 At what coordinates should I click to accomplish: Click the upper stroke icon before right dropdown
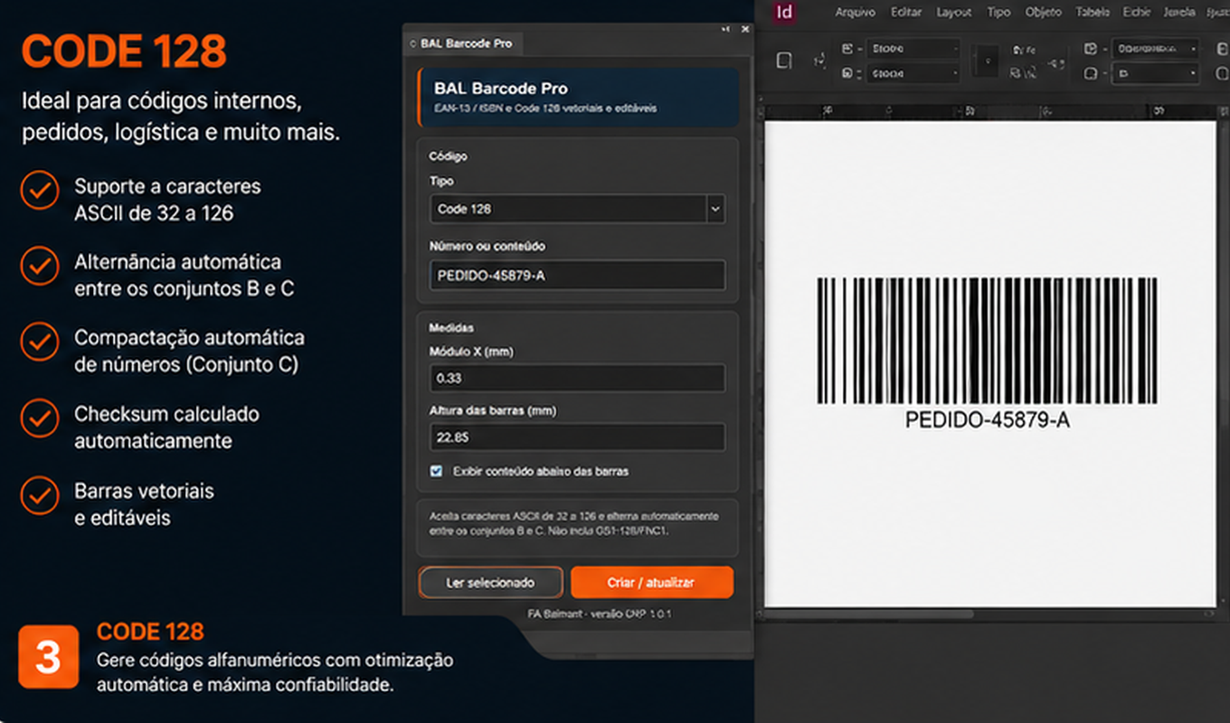tap(1092, 49)
